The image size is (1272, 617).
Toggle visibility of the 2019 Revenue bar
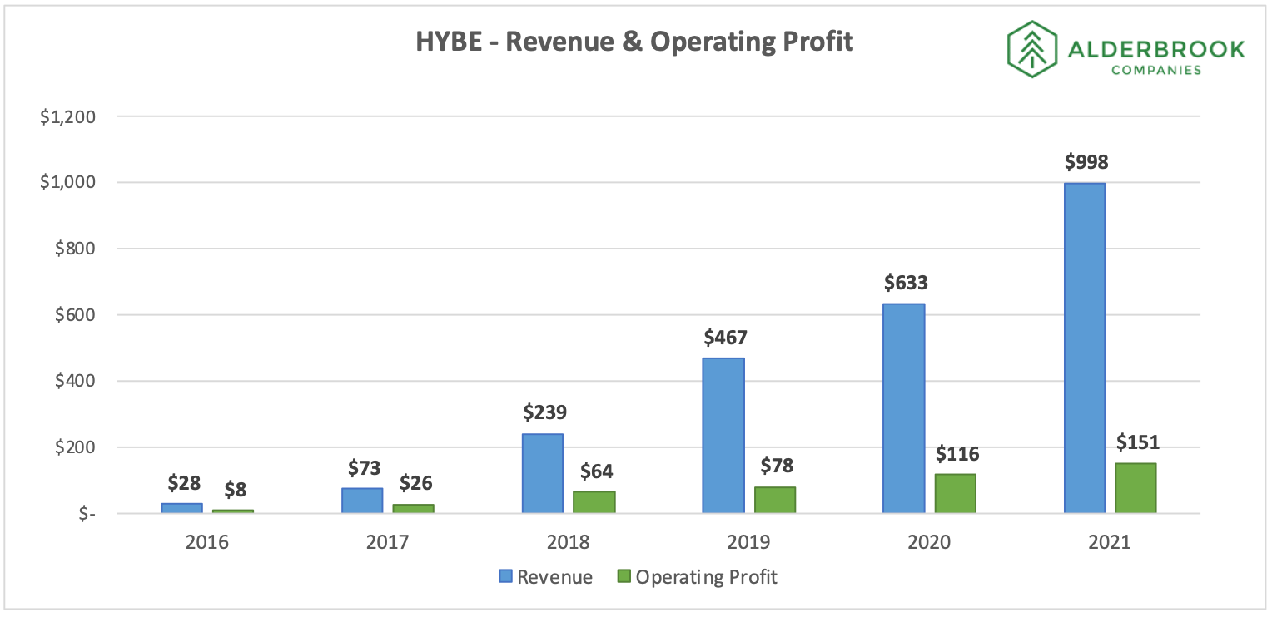click(723, 437)
